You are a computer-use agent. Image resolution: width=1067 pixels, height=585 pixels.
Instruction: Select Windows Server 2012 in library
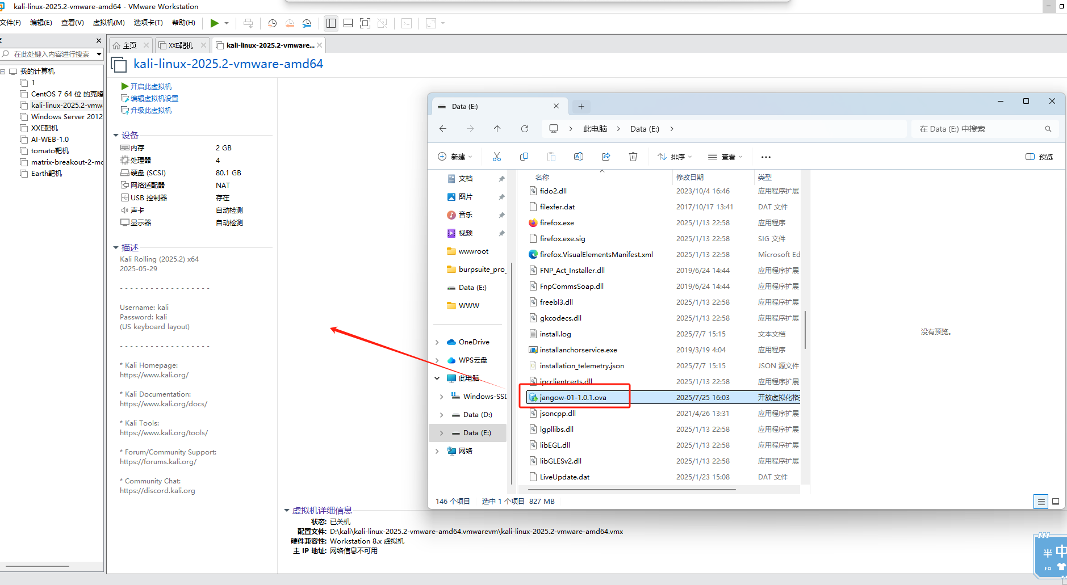click(66, 117)
